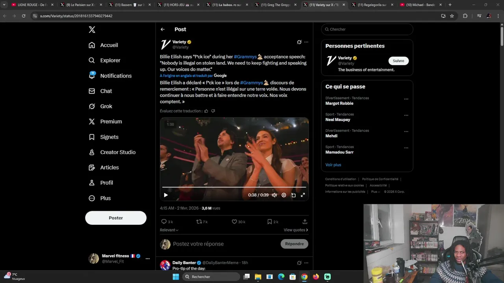Viewport: 504px width, 283px height.
Task: Mute the video sound
Action: (274, 195)
